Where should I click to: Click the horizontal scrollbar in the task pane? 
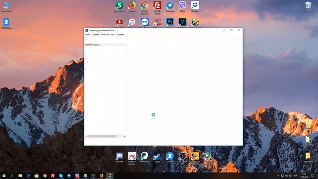point(102,136)
